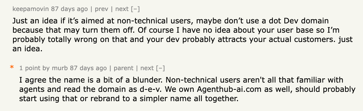Click inside murb's reply text body

[187, 89]
